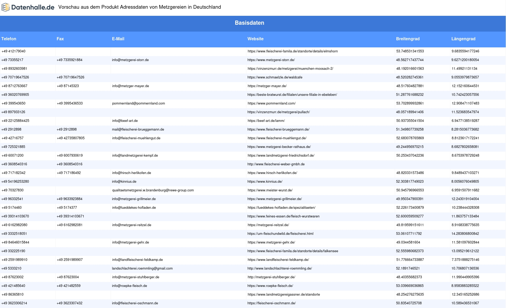Click the vinzenzmurr.de pullach website cell
The height and width of the screenshot is (308, 506).
click(x=279, y=112)
